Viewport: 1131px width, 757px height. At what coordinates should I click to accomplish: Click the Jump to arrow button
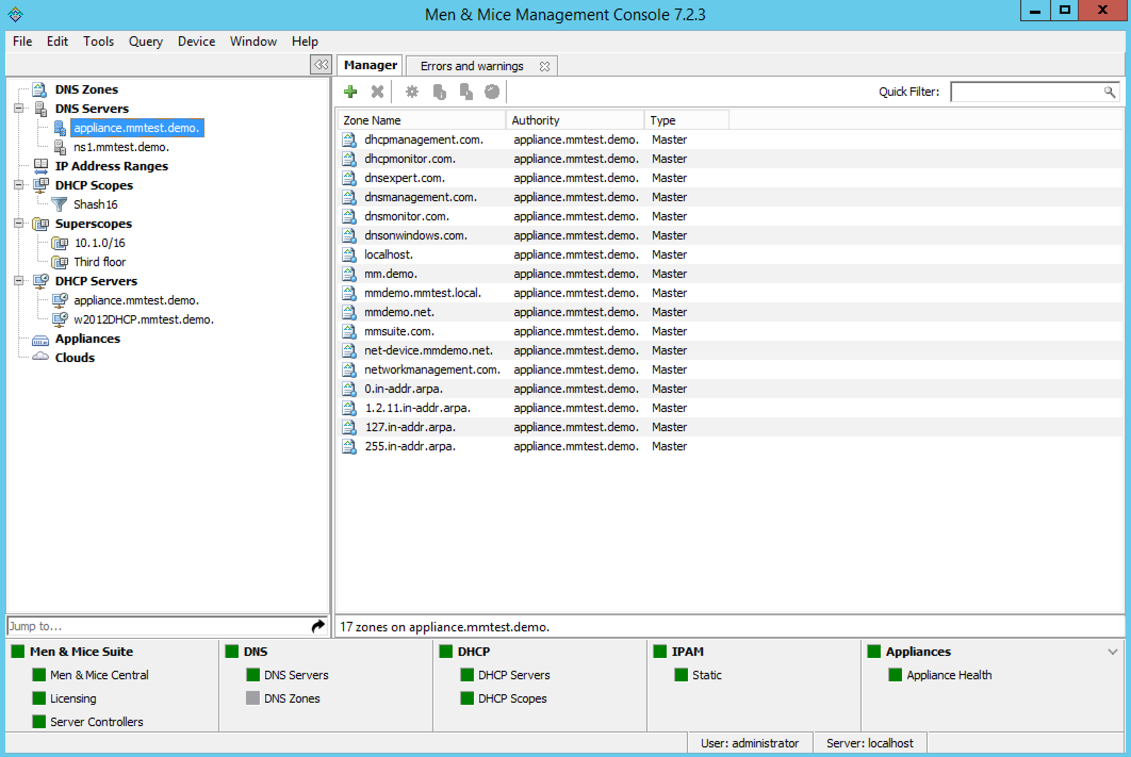click(318, 626)
